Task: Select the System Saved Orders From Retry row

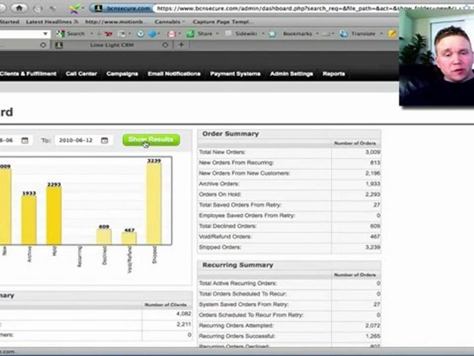Action: (289, 305)
